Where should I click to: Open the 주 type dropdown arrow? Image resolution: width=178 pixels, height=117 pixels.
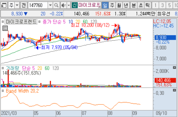click(x=17, y=5)
